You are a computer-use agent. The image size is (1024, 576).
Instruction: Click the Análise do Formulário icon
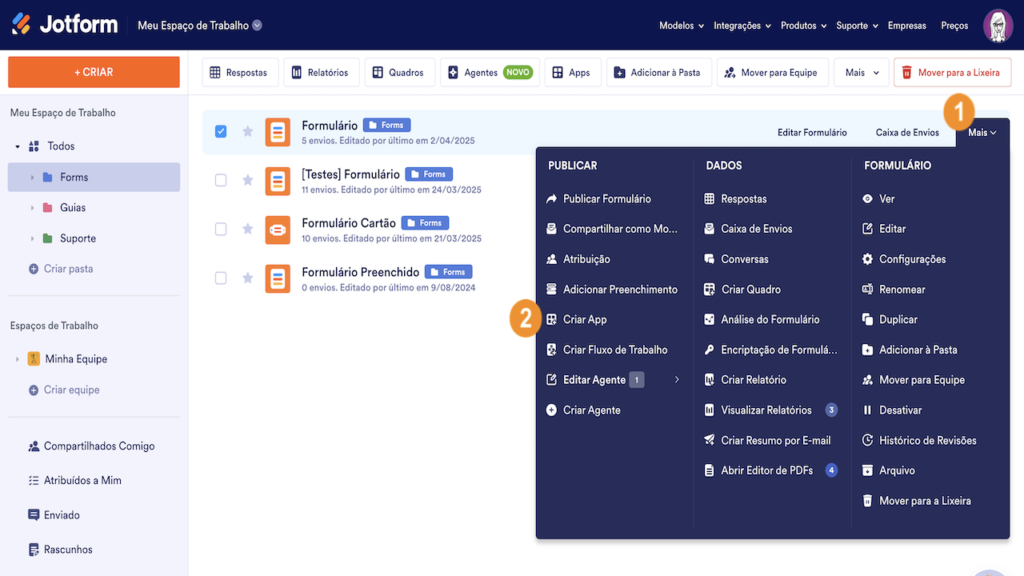tap(709, 319)
